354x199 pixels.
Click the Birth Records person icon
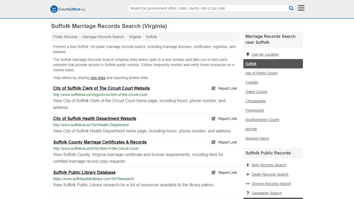coord(248,165)
